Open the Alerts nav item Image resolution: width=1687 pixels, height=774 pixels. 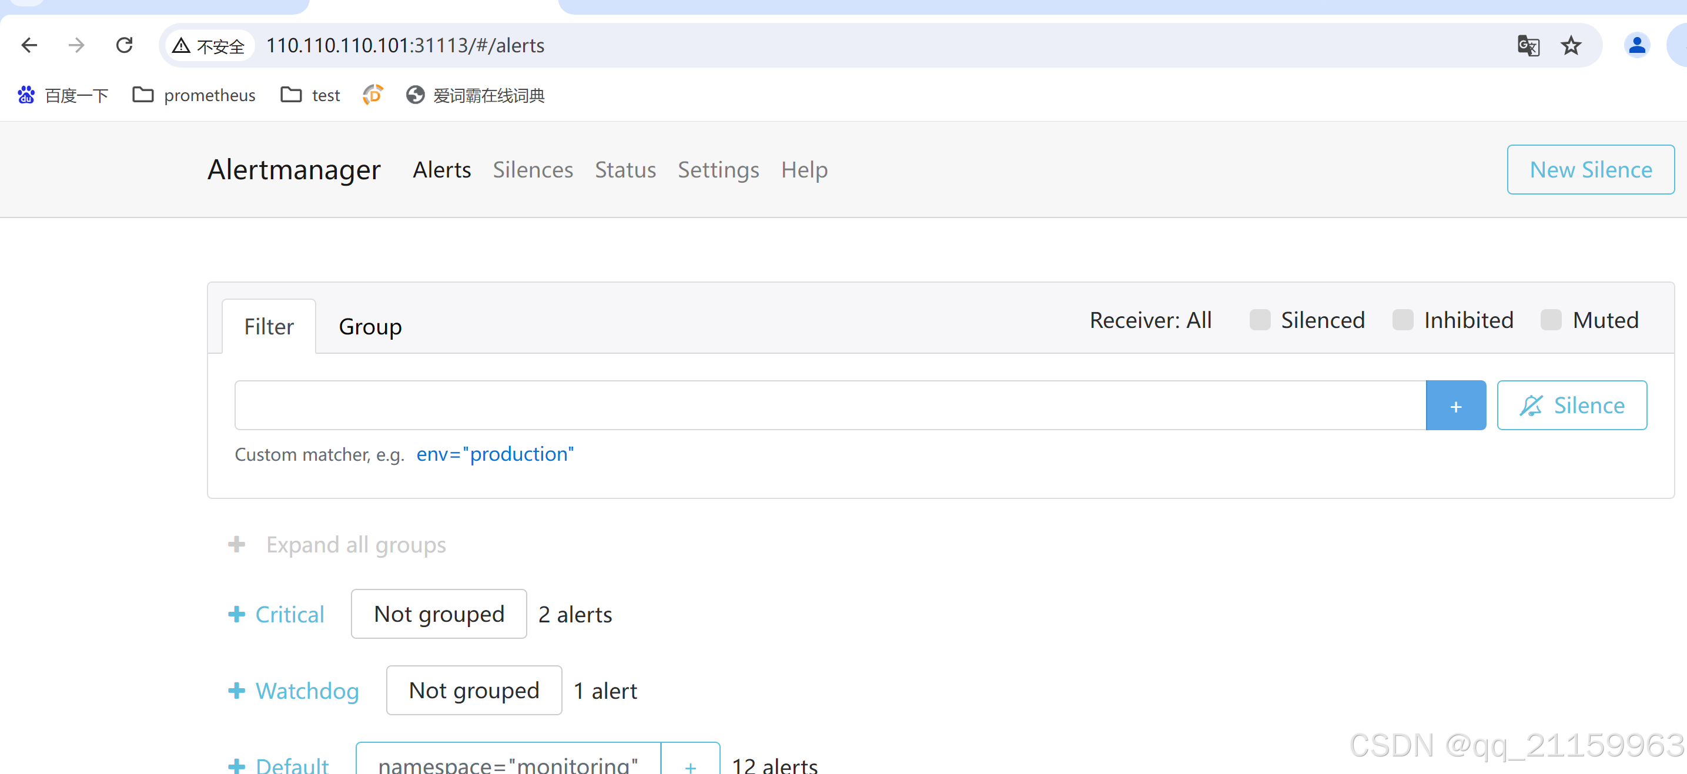coord(441,170)
